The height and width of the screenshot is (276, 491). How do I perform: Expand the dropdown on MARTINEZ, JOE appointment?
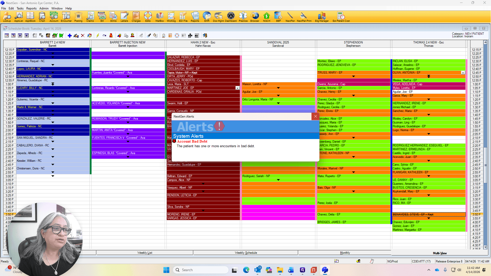click(237, 88)
